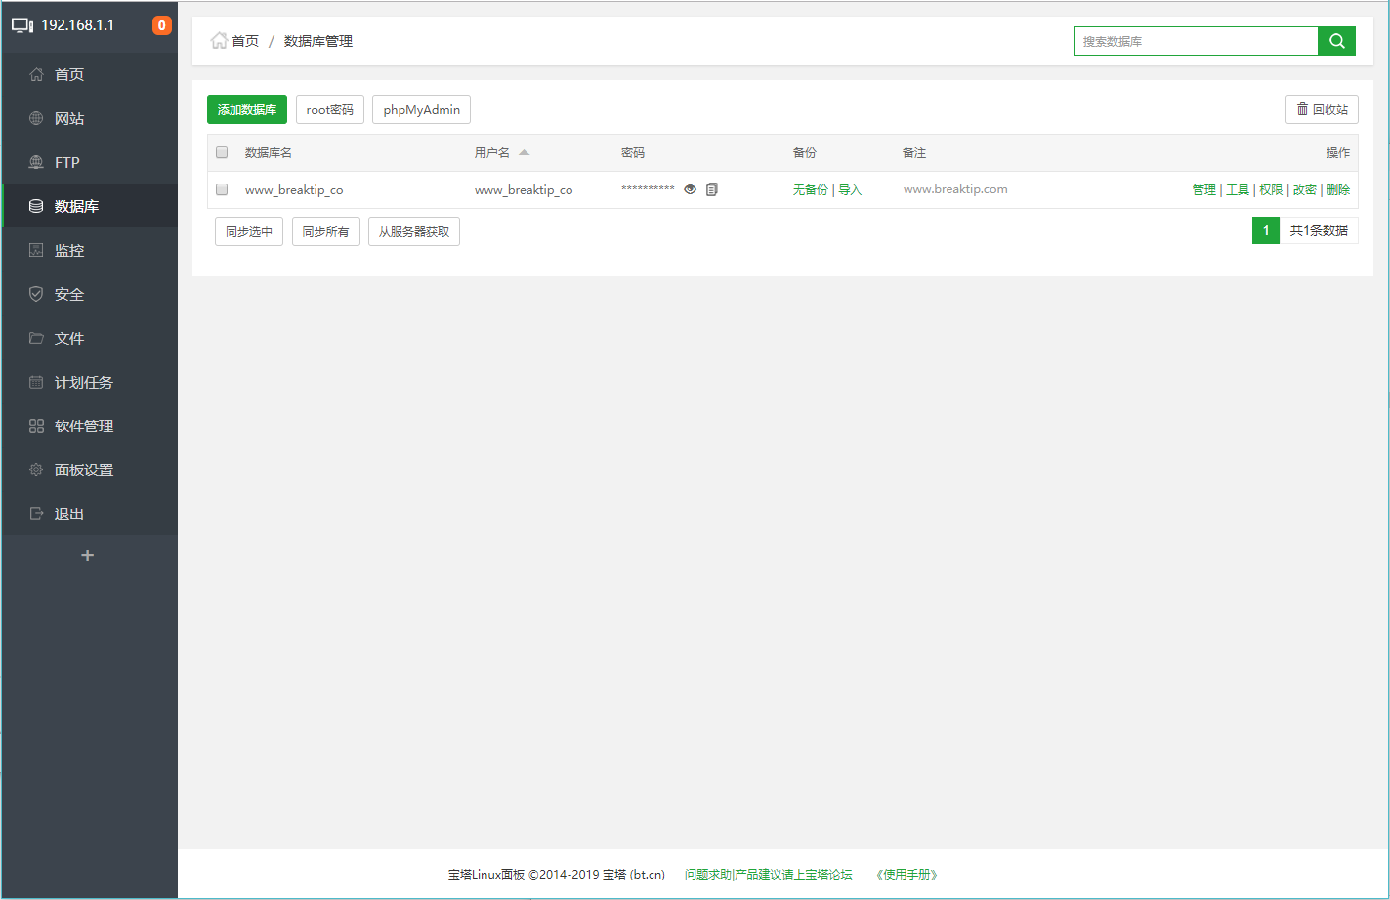Click the 导入 import link
The width and height of the screenshot is (1390, 900).
[x=849, y=189]
